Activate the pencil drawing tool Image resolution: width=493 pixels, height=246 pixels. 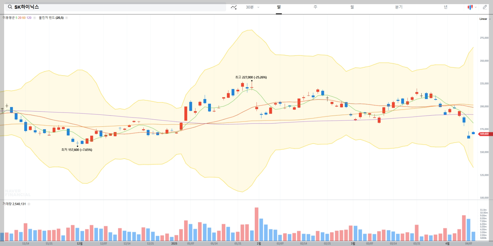pos(485,7)
